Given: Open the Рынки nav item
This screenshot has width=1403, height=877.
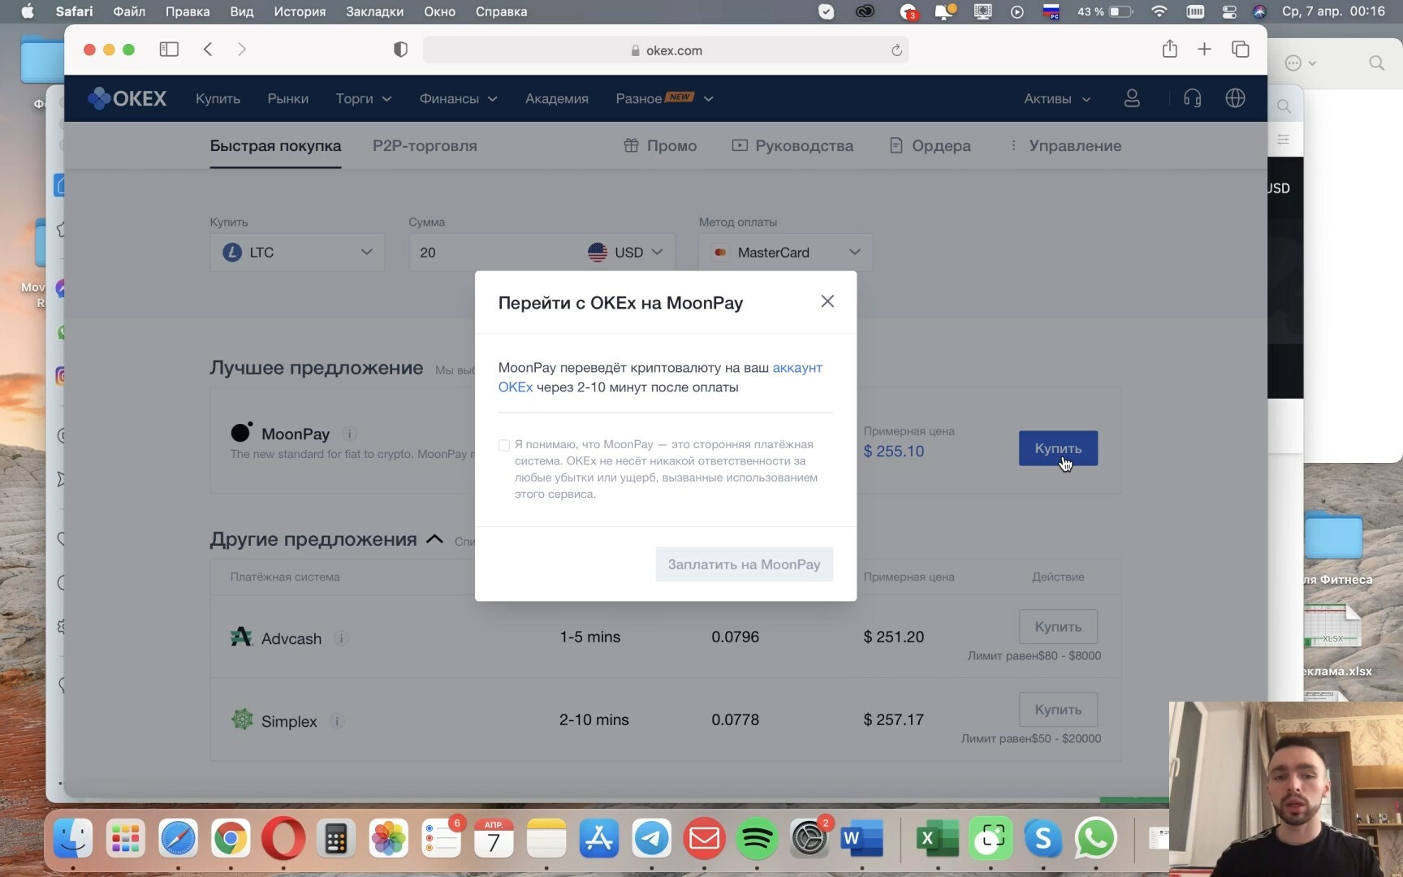Looking at the screenshot, I should click(x=288, y=98).
